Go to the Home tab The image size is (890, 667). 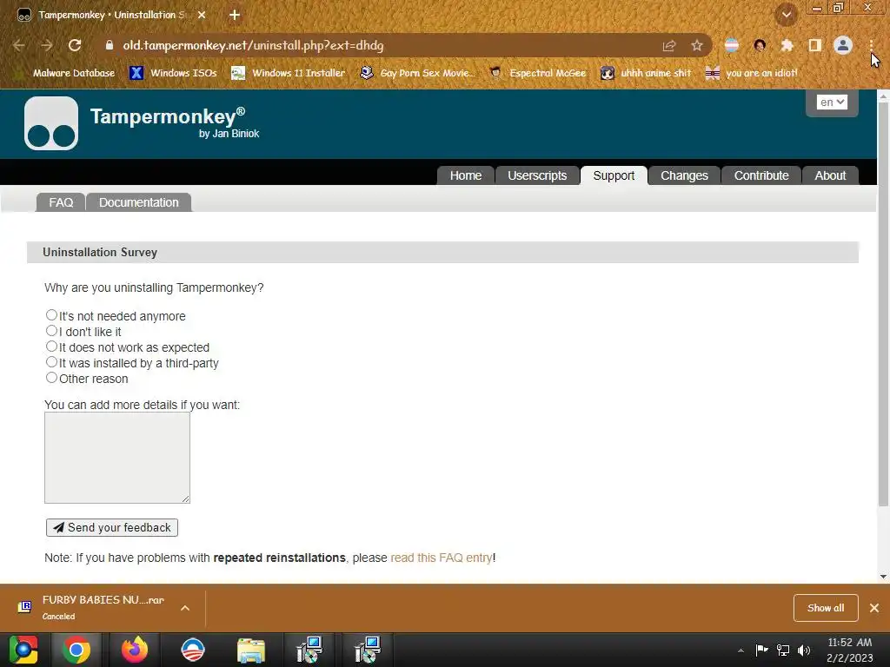point(466,175)
